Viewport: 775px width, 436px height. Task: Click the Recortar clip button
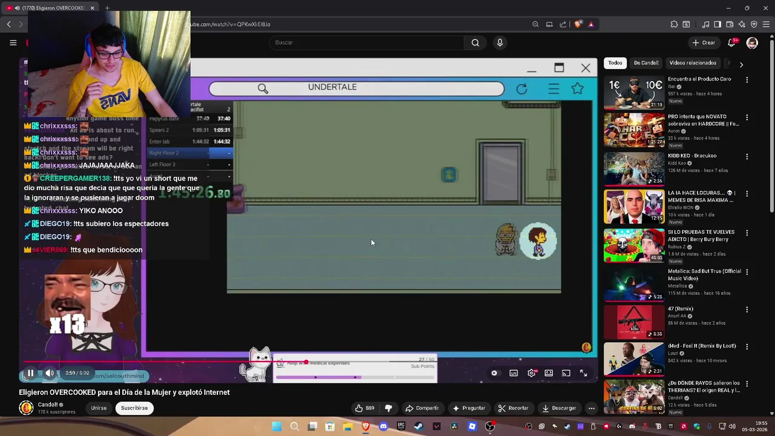513,408
